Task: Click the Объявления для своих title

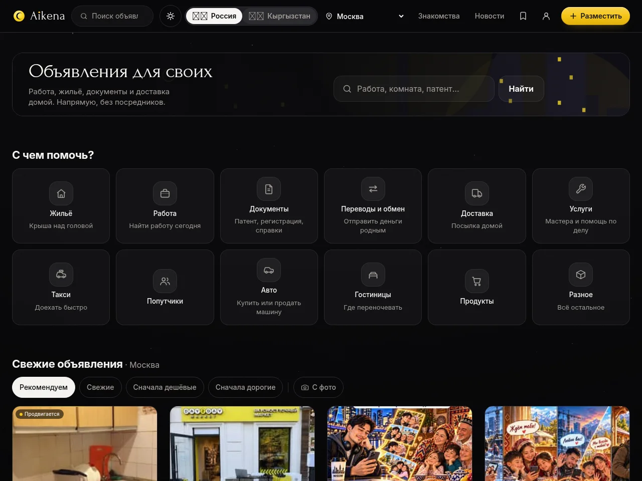Action: (x=120, y=72)
